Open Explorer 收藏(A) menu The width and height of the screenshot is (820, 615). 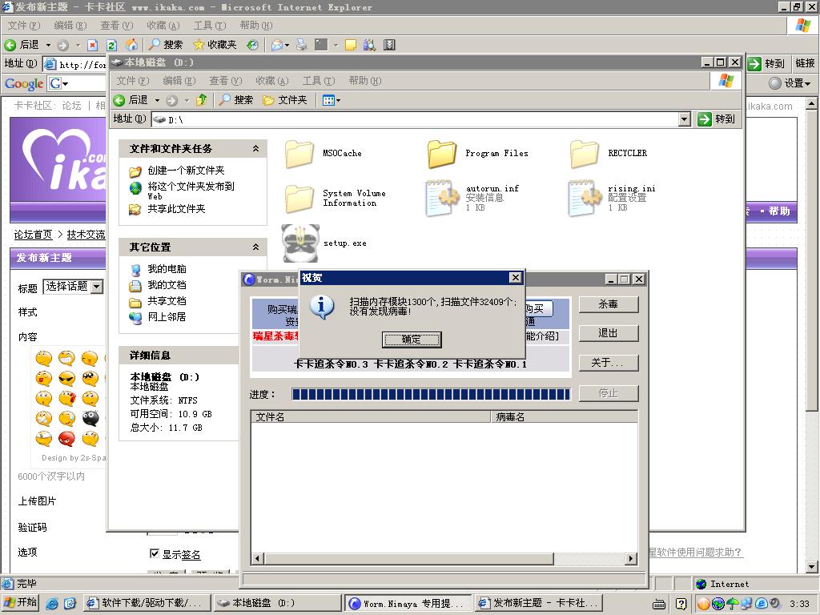click(x=272, y=81)
